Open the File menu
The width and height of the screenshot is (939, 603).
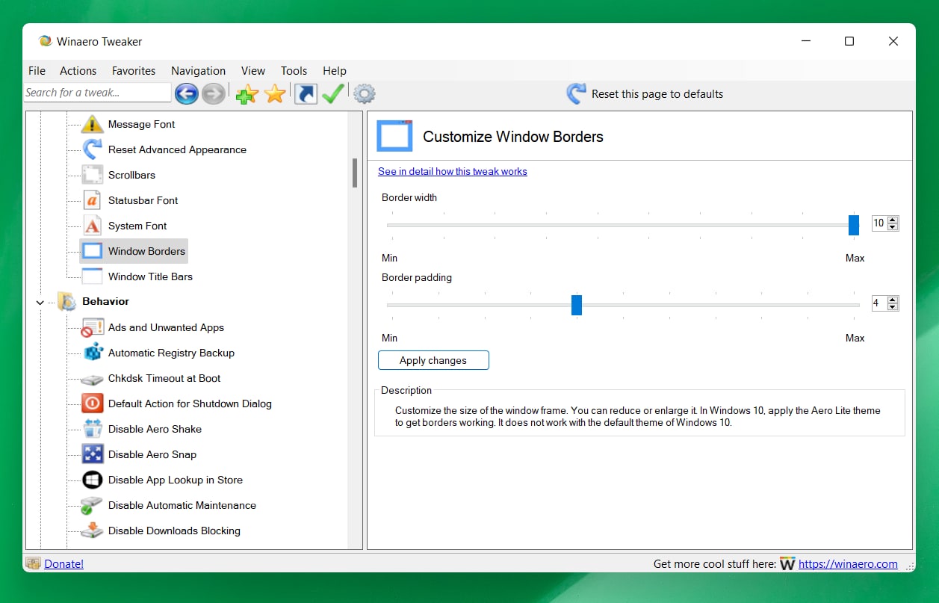(x=37, y=71)
